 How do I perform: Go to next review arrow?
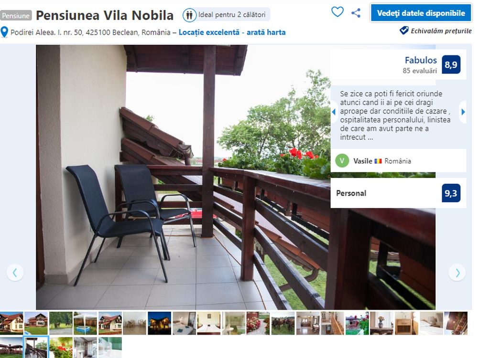point(463,112)
